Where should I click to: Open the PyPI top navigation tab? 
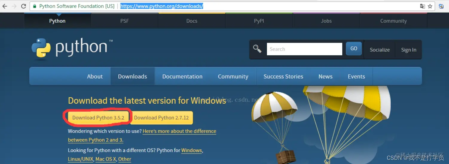(x=259, y=21)
